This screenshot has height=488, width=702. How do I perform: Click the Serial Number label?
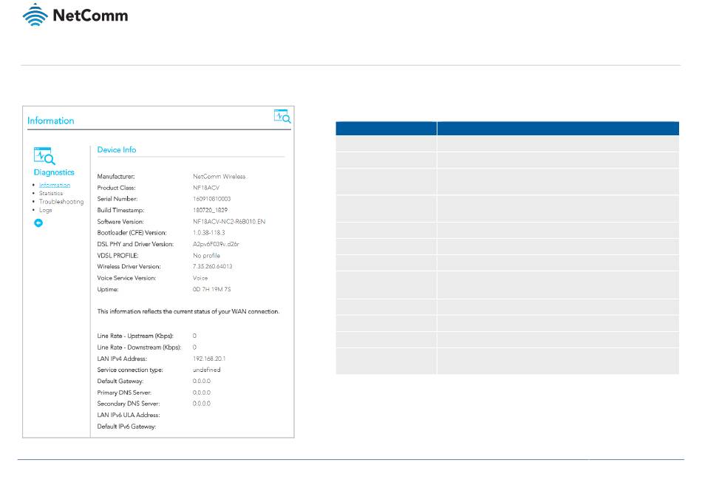coord(117,199)
